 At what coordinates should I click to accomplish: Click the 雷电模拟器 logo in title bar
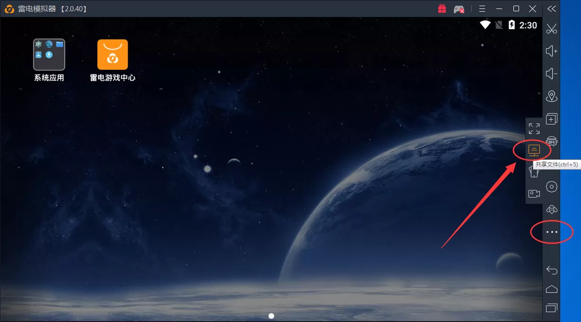pyautogui.click(x=9, y=9)
